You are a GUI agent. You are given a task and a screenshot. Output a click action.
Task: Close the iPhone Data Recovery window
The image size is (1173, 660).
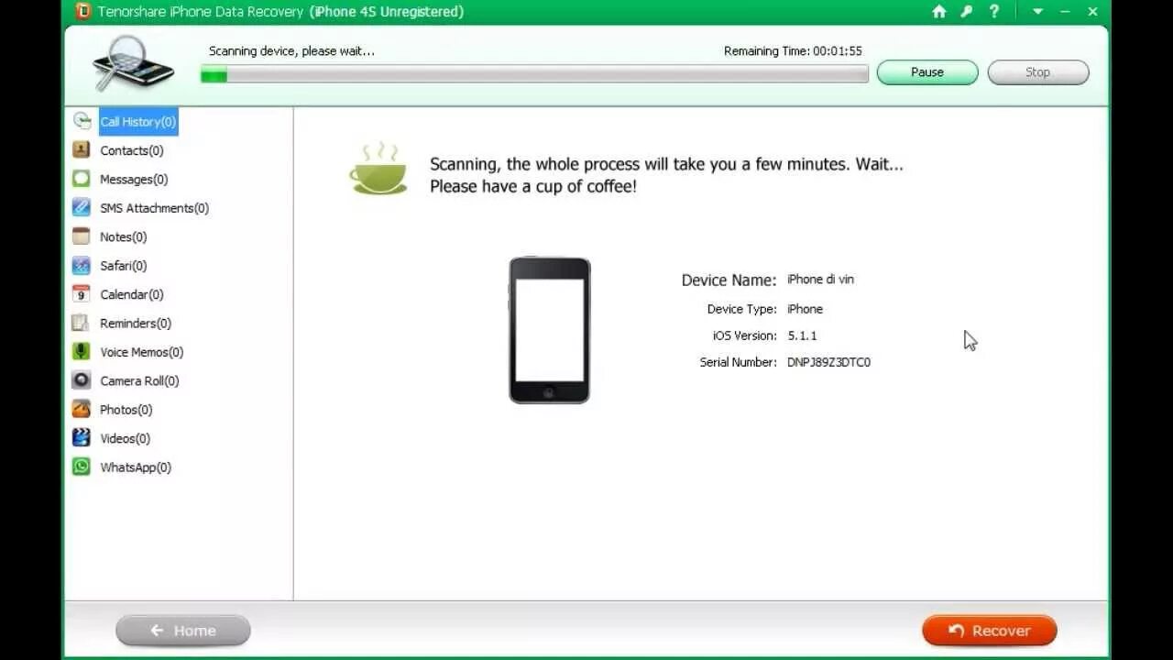point(1092,12)
